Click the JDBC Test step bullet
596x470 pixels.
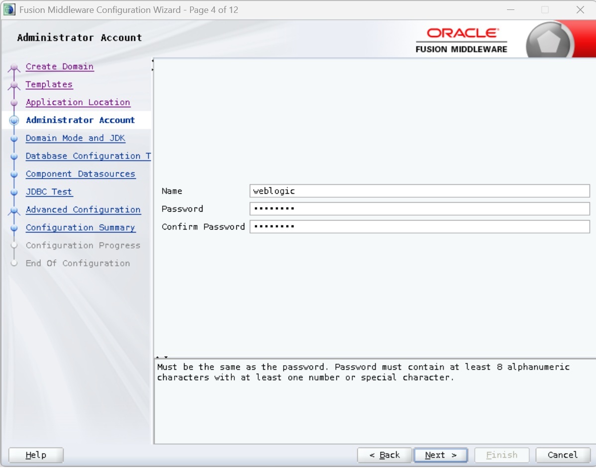tap(14, 192)
